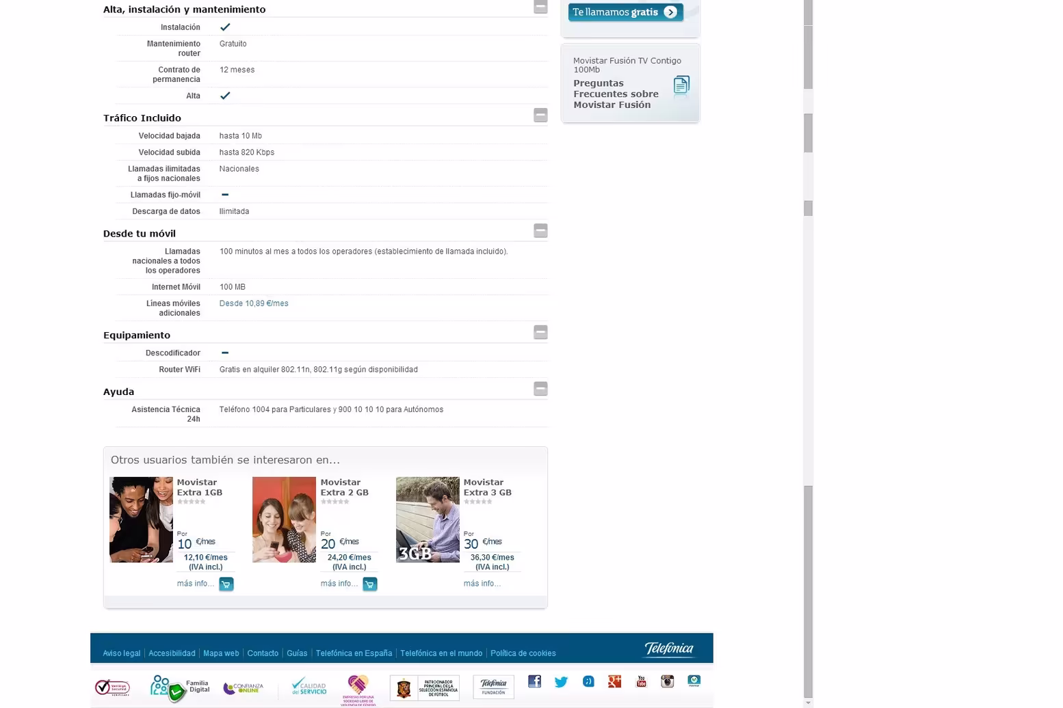
Task: Click Selección Española de Fútbol sponsor logo
Action: [424, 688]
